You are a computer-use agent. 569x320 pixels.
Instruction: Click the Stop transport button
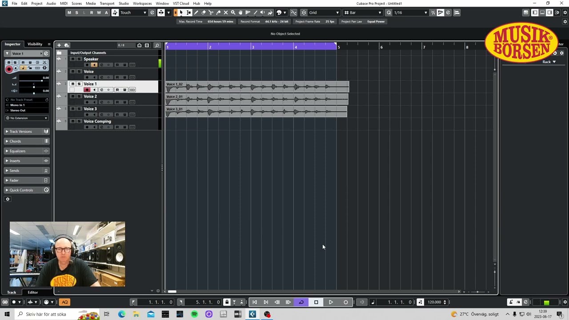(316, 302)
